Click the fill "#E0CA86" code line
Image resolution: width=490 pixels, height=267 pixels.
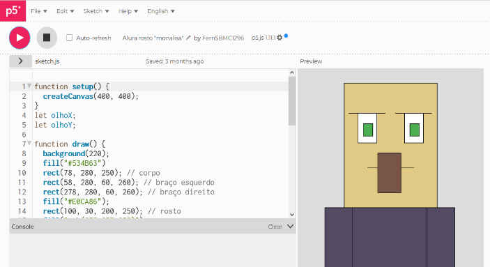[x=76, y=201]
